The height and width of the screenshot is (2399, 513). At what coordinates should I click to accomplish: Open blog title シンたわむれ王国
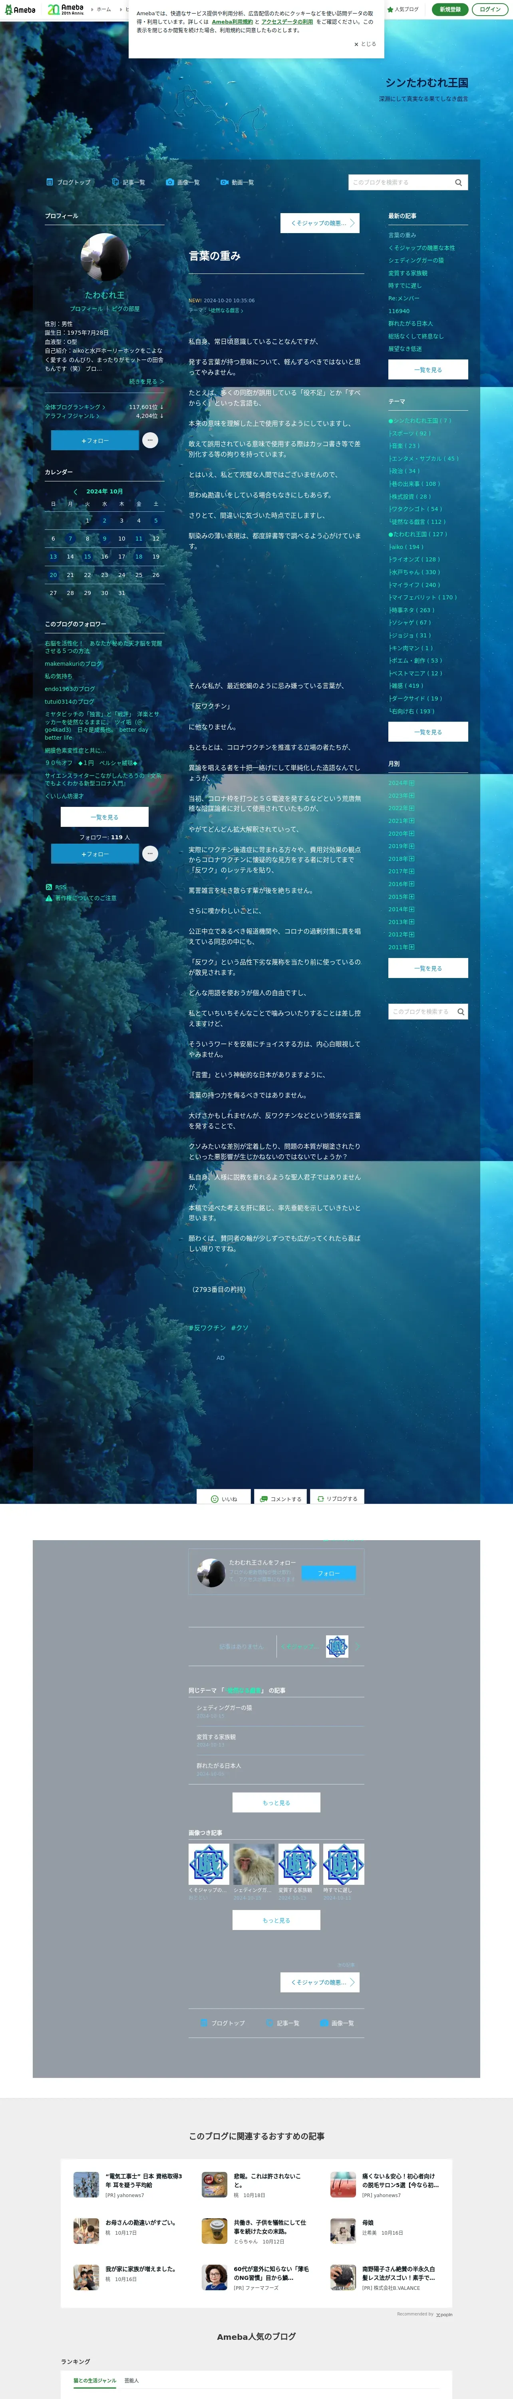(x=426, y=83)
